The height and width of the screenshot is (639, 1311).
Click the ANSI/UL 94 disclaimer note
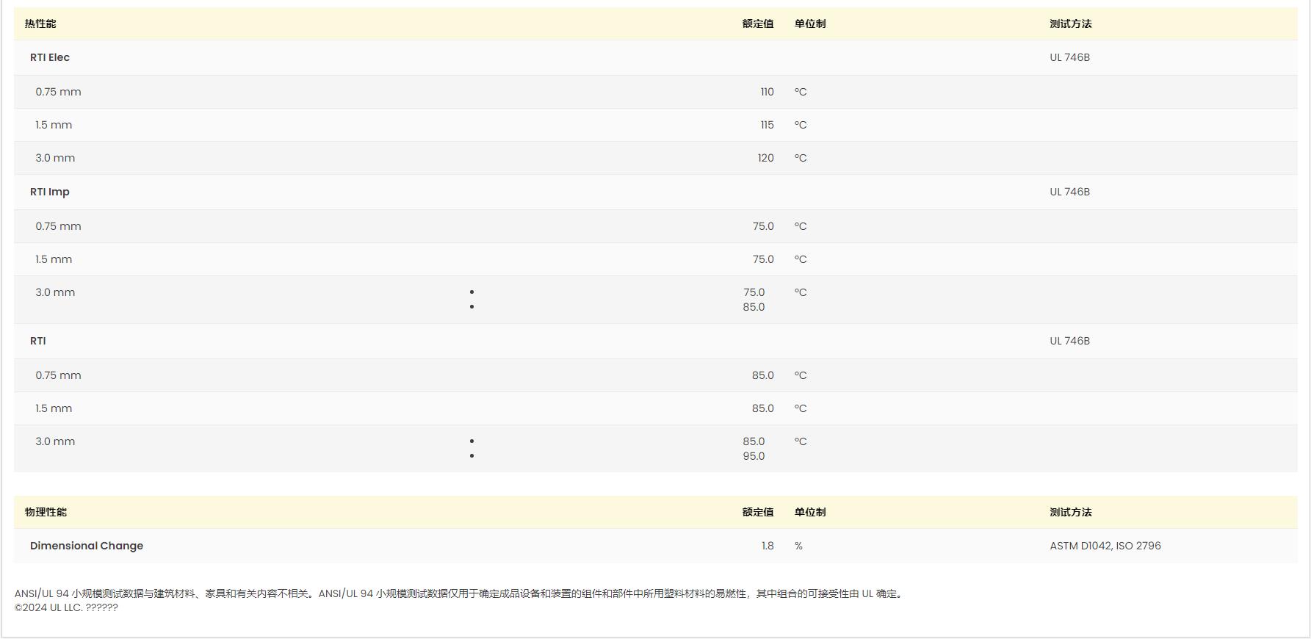(x=460, y=593)
